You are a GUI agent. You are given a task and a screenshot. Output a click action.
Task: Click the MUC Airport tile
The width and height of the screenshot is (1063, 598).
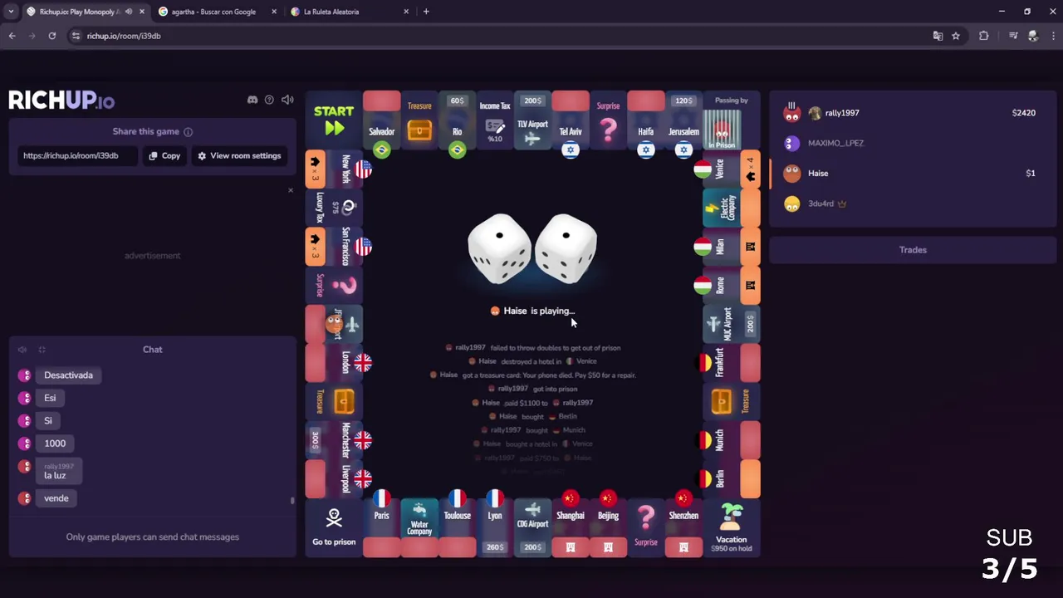coord(732,324)
